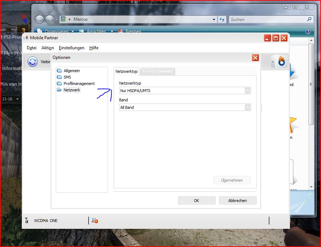Click the Explorer vertical scrollbar
Screen dimensions: 321x247
(311, 84)
